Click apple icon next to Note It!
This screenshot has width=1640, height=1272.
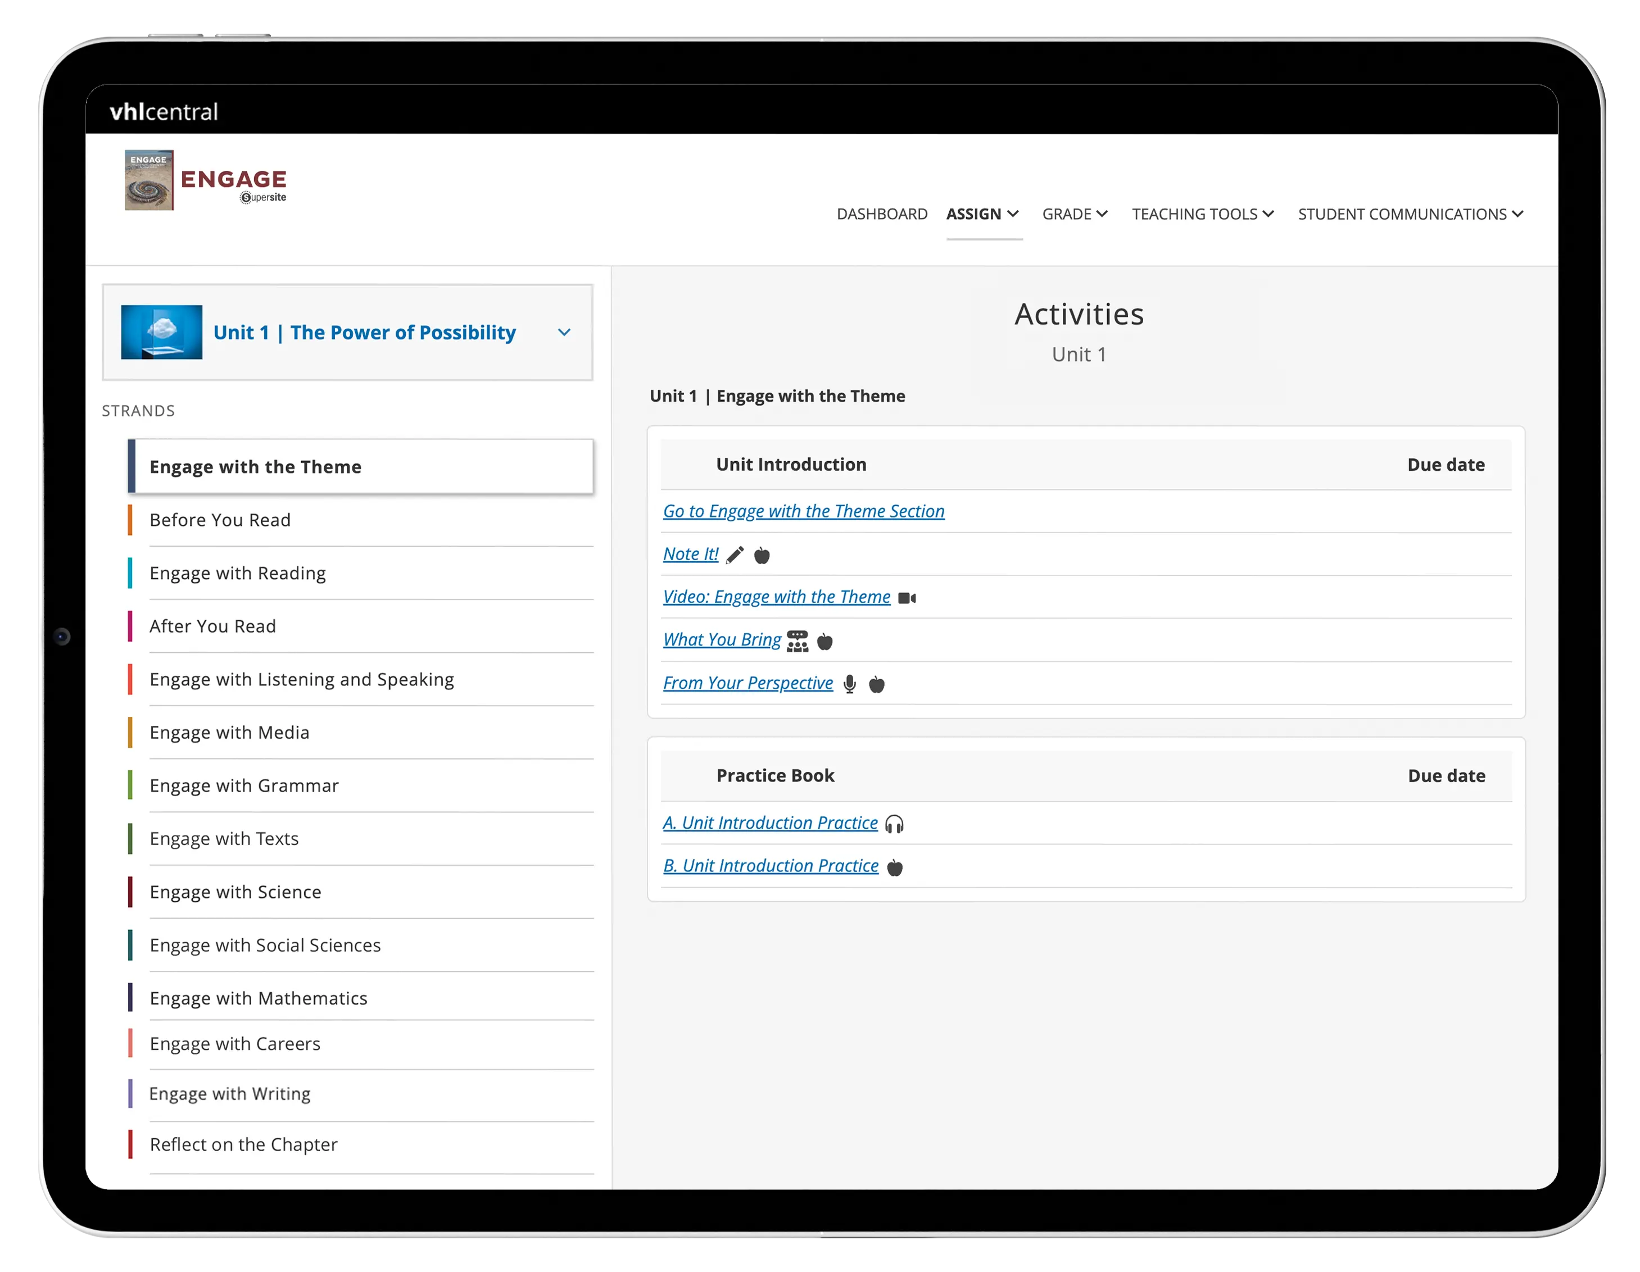(x=762, y=555)
